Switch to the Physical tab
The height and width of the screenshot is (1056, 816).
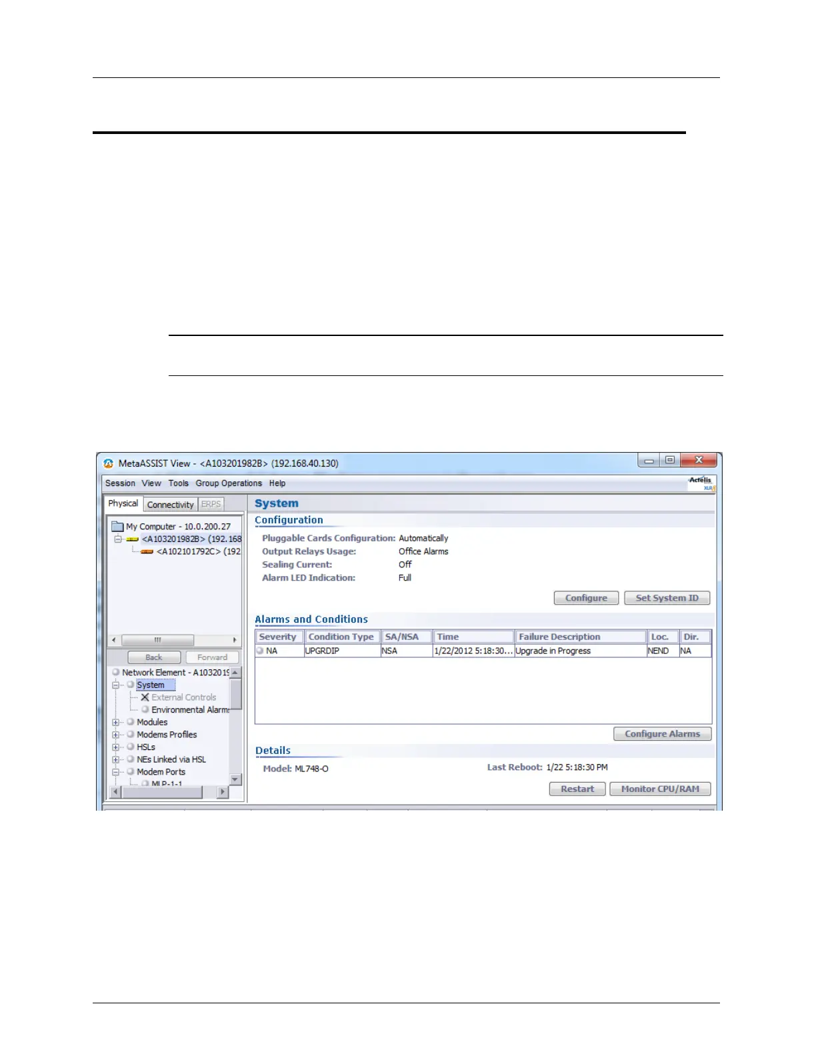(x=123, y=503)
